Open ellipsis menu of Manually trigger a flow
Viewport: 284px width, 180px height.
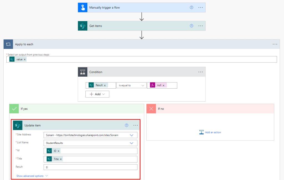[201, 7]
